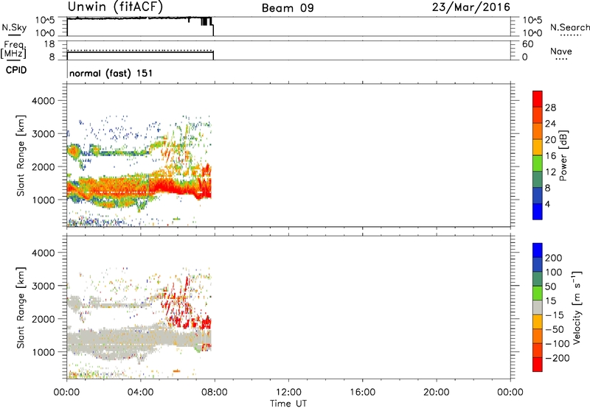Pick the blue bottom segment of the Power color bar

pos(538,211)
